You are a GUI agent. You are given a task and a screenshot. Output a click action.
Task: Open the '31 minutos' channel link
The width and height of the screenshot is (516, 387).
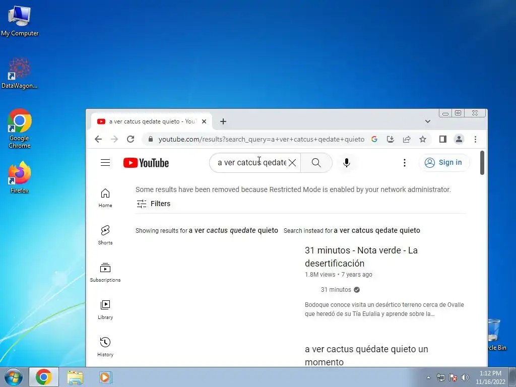click(336, 290)
